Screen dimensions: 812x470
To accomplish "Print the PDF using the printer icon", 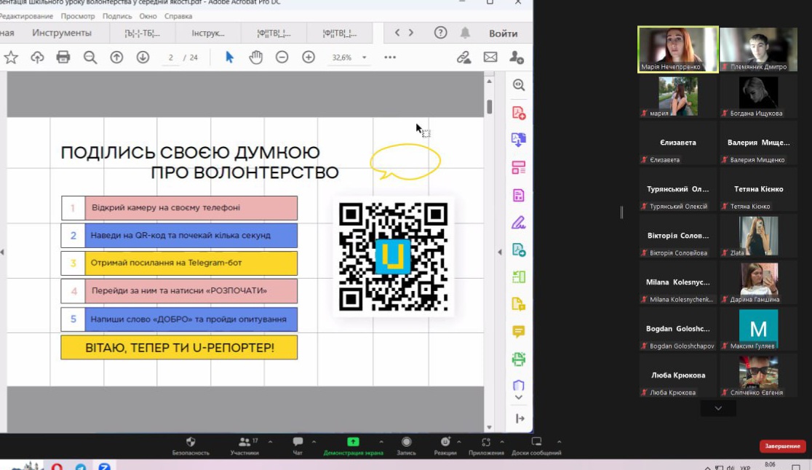I will tap(63, 57).
